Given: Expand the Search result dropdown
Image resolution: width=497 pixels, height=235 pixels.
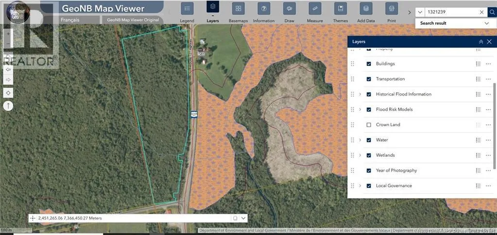Looking at the screenshot, I should click(x=487, y=23).
